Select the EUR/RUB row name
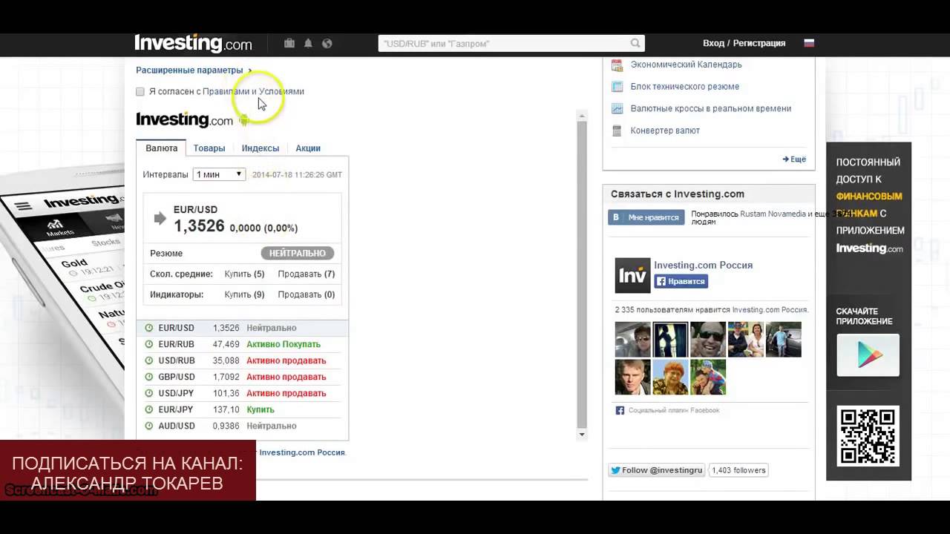 (x=176, y=344)
